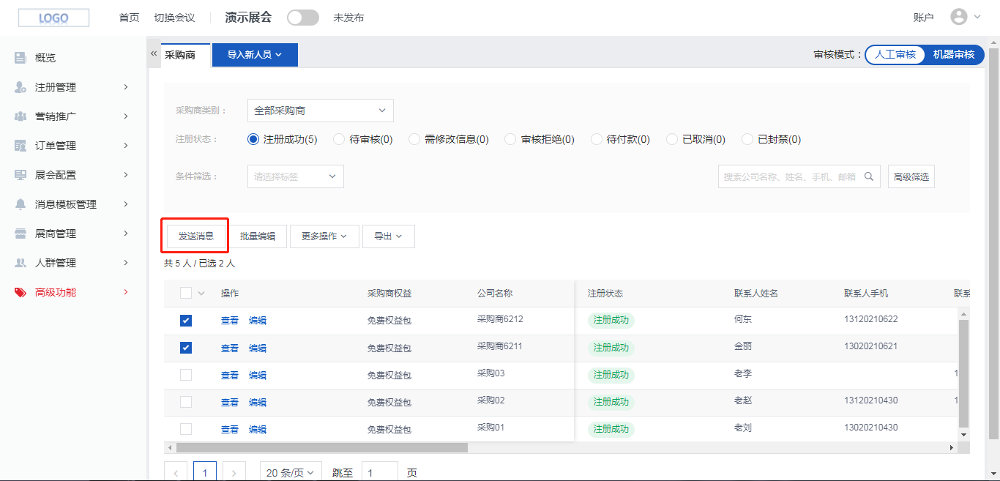Screen dimensions: 1000x481
Task: Select the 待付款(0) radio button
Action: click(x=597, y=139)
